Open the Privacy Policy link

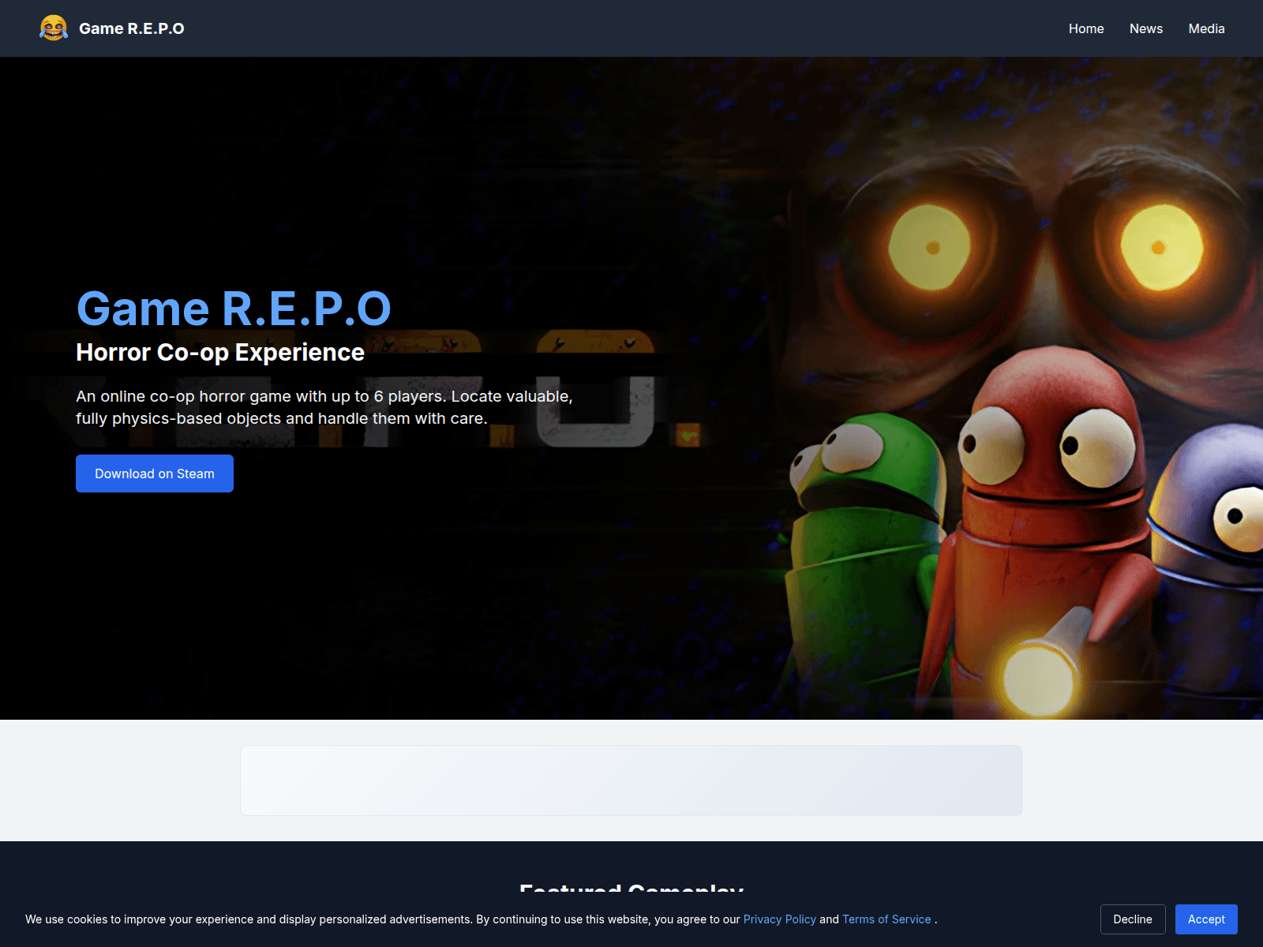point(780,919)
